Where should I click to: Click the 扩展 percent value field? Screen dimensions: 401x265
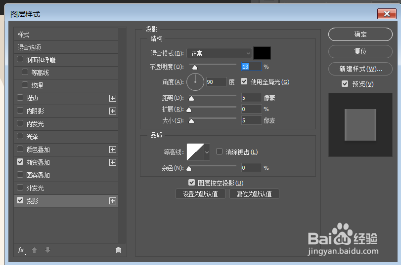pos(252,109)
